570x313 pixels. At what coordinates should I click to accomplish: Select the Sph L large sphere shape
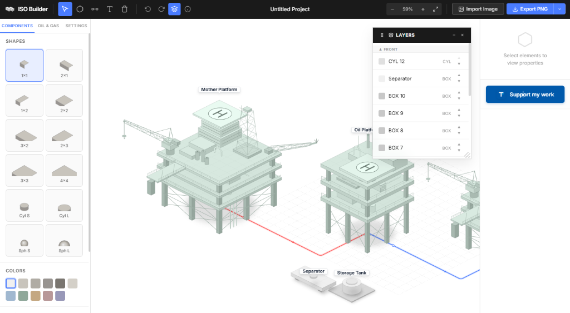65,240
